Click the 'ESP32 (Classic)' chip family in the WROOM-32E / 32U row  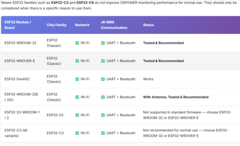coord(54,97)
